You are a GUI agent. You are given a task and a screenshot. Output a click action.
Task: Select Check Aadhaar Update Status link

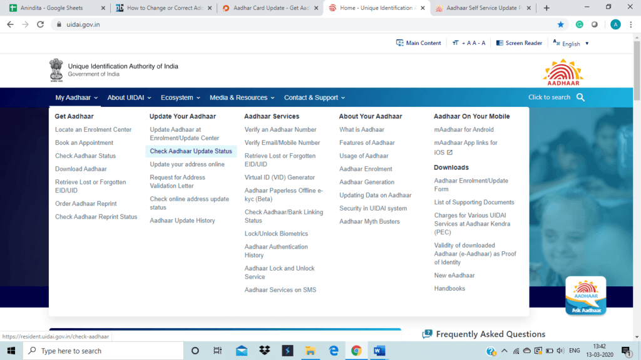[x=191, y=151]
